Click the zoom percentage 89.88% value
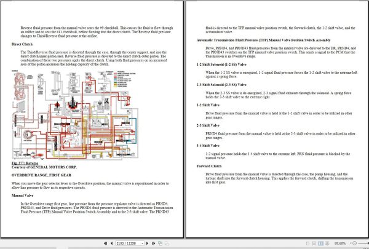Image resolution: width=369 pixels, height=249 pixels. coord(340,243)
